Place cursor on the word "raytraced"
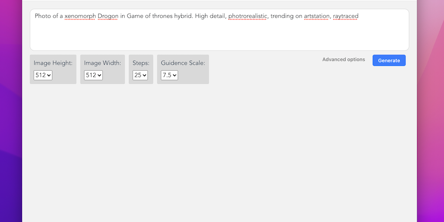Screen dimensions: 444x222 [x=346, y=16]
